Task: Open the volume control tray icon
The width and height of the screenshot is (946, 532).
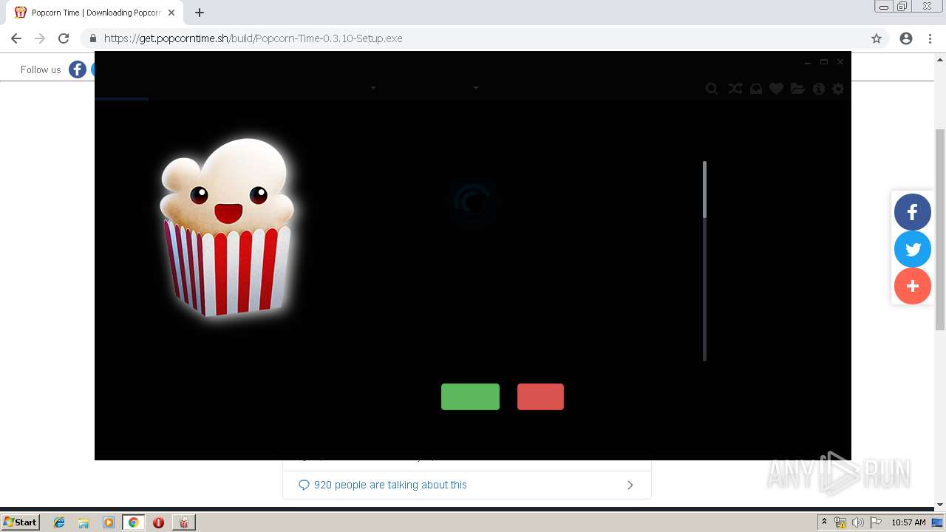Action: coord(857,522)
